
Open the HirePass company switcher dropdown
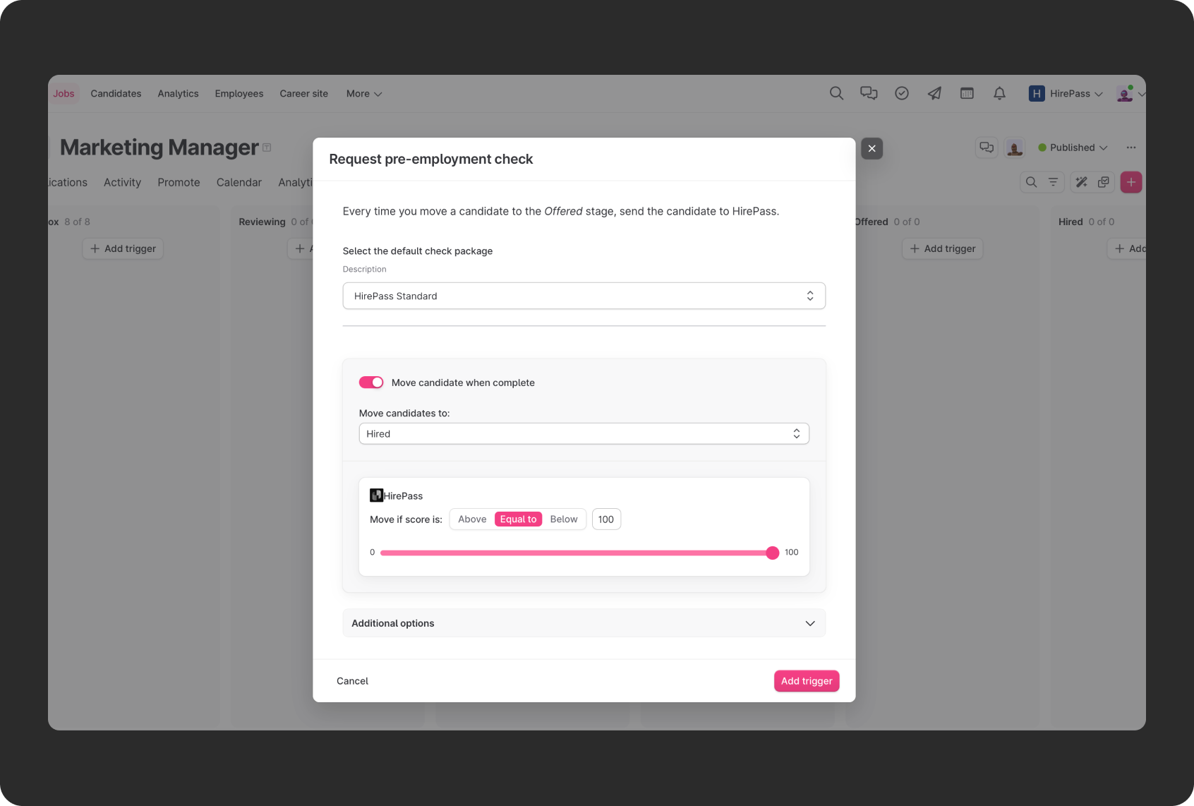click(x=1075, y=94)
